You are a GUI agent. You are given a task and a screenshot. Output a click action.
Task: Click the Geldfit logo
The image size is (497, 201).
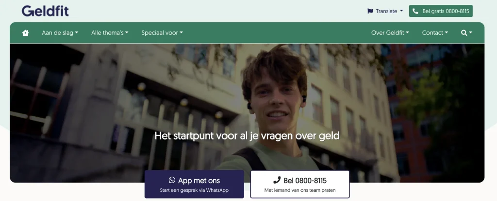tap(45, 11)
